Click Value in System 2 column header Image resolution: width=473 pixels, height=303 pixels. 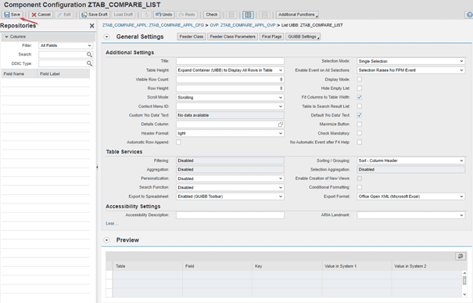pos(427,266)
